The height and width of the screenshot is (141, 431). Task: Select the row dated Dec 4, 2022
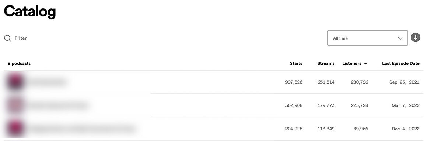point(214,129)
